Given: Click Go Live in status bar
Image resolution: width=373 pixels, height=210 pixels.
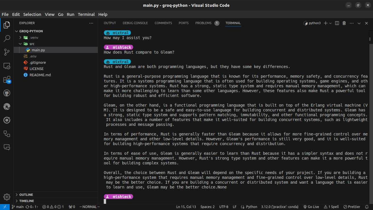Looking at the screenshot, I should 311,207.
